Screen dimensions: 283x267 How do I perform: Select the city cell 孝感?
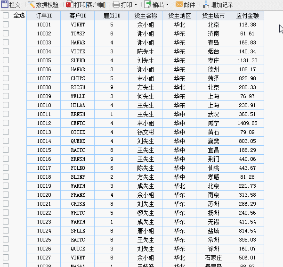[x=213, y=177]
